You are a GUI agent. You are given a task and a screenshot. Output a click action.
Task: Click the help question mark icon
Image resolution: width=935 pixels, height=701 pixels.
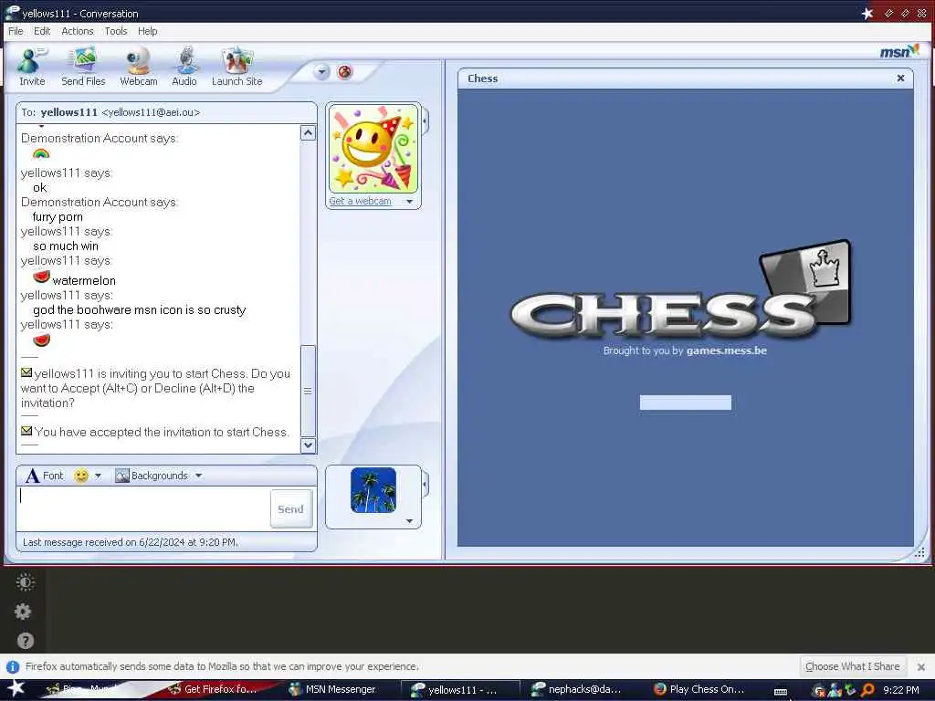[25, 641]
